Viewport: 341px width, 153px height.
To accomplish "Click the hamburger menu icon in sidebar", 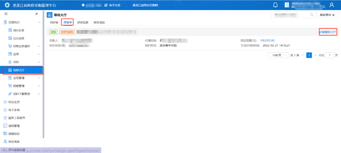I will [6, 14].
